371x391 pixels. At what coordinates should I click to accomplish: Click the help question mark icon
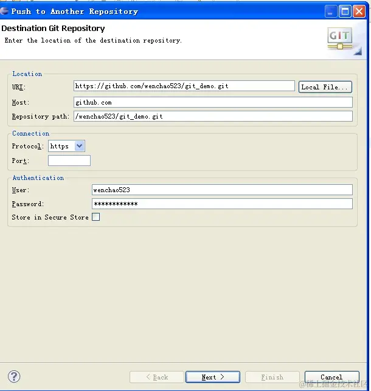coord(14,376)
